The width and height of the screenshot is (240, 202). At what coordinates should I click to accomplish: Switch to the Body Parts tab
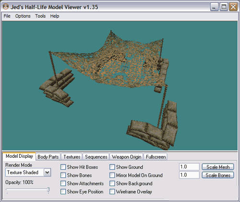point(48,157)
